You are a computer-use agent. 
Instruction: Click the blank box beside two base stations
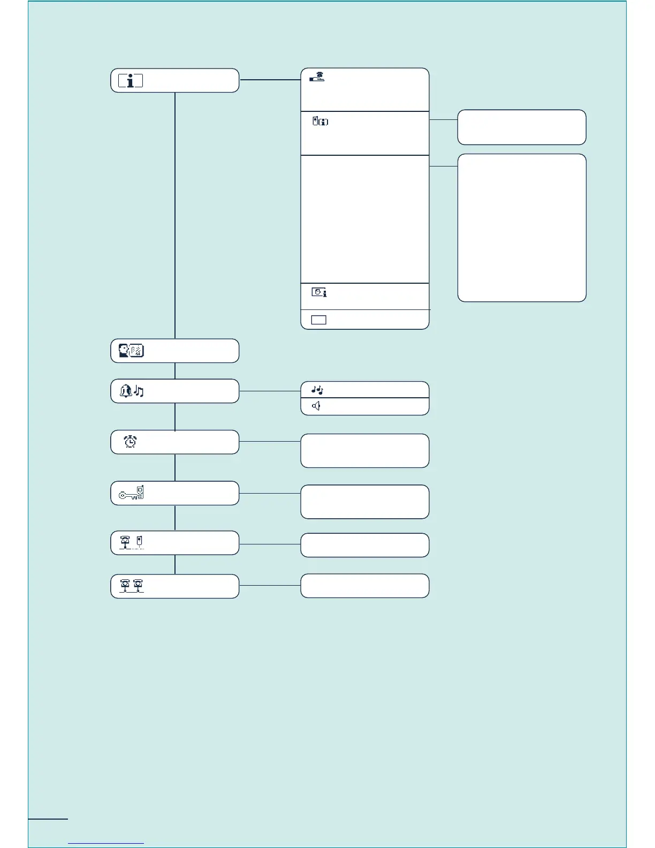click(x=365, y=586)
